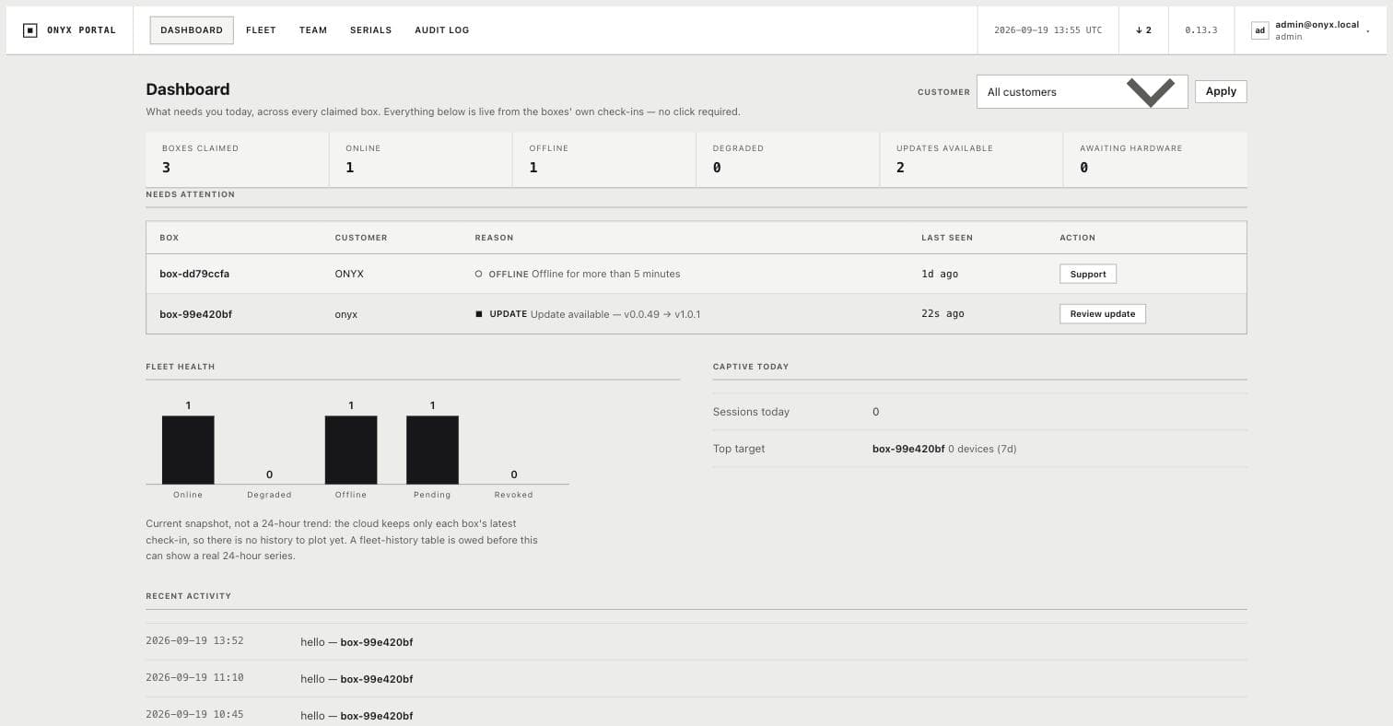The width and height of the screenshot is (1393, 726).
Task: Click the version number "0.13.3"
Action: pyautogui.click(x=1201, y=30)
